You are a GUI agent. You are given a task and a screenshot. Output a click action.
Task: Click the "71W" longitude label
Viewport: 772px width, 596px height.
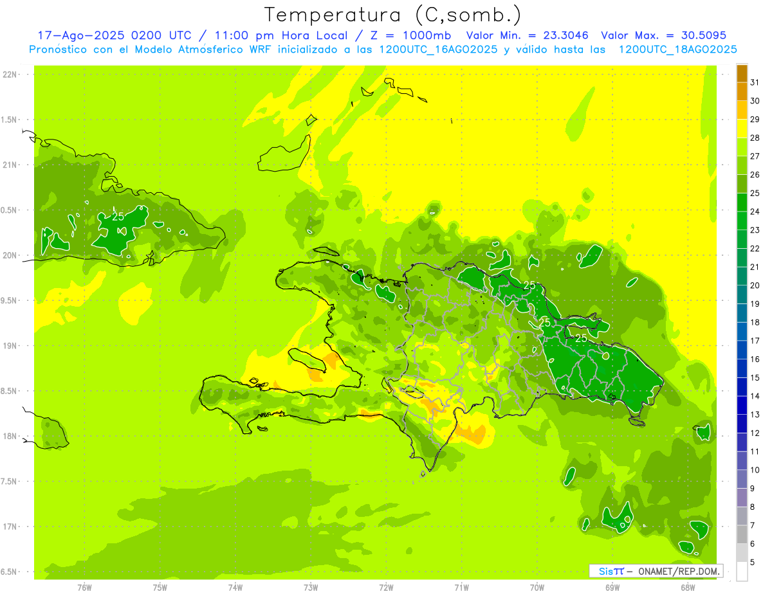(x=461, y=588)
